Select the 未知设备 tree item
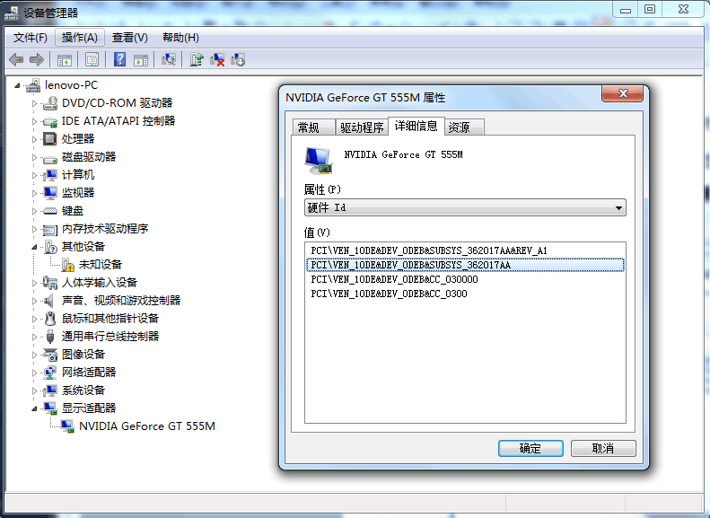This screenshot has height=518, width=710. pyautogui.click(x=101, y=265)
